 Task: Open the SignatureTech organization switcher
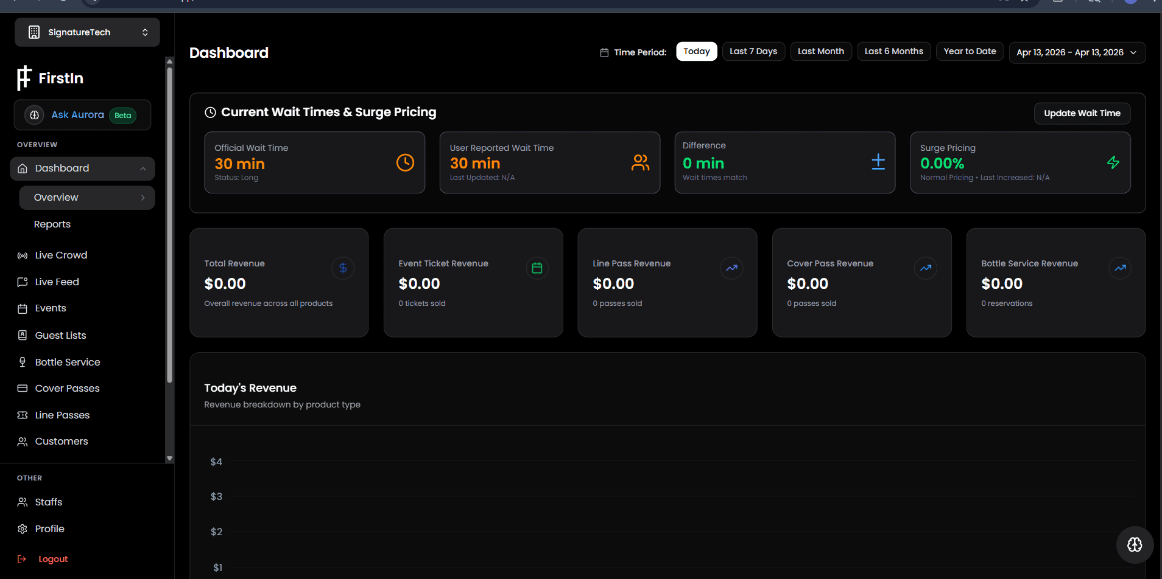point(87,32)
